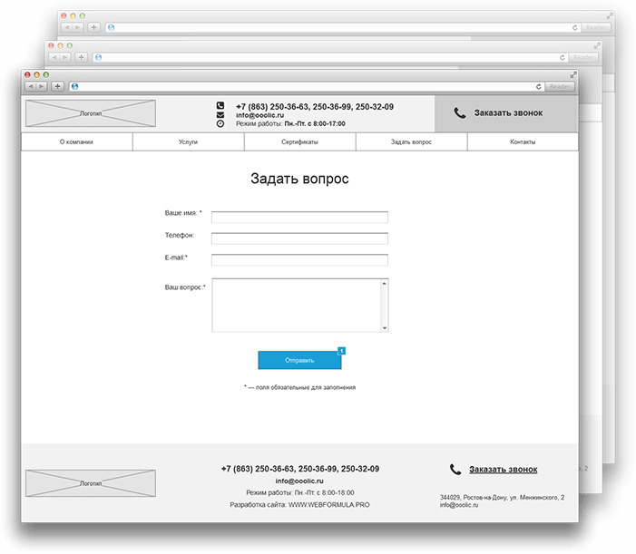
Task: Click the required fields note below the button
Action: pos(299,387)
